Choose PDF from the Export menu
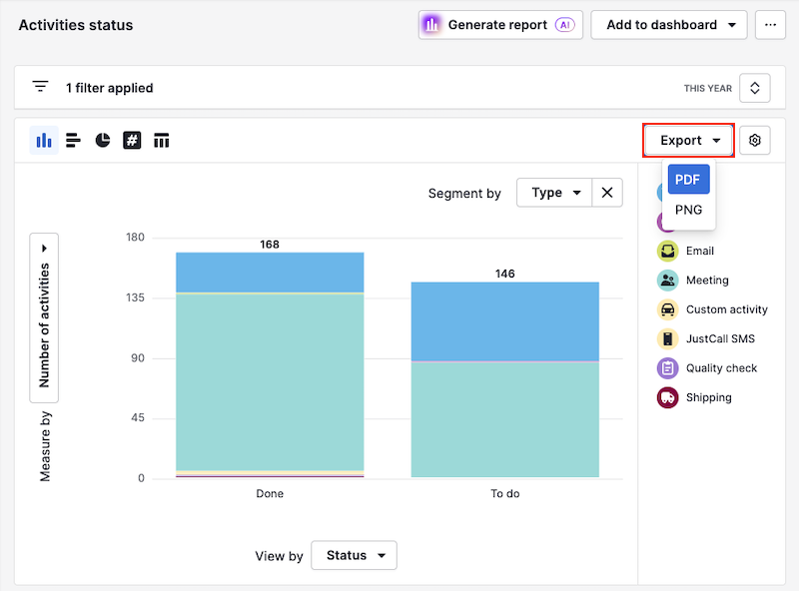The height and width of the screenshot is (591, 799). click(687, 180)
